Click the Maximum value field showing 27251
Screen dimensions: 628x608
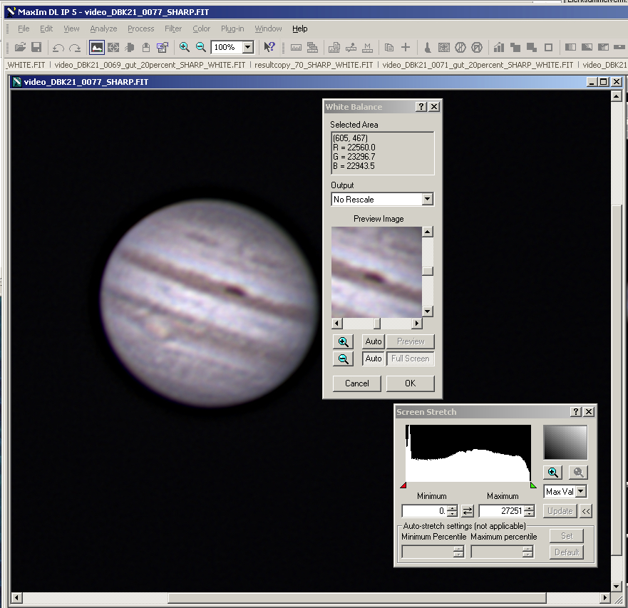click(501, 510)
